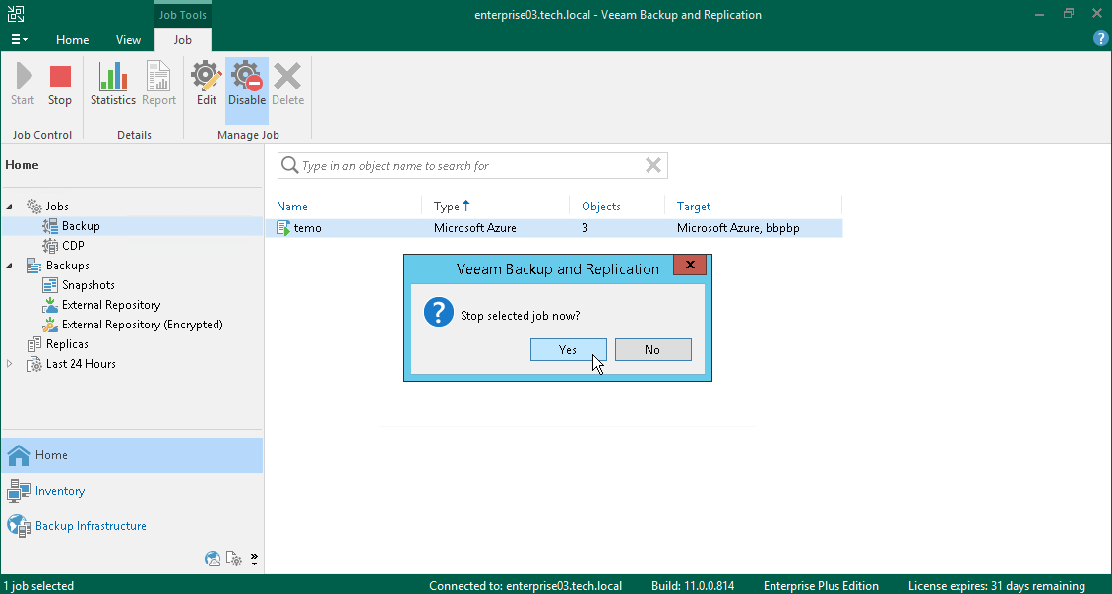Viewport: 1112px width, 594px height.
Task: Switch to the Home ribbon tab
Action: [73, 39]
